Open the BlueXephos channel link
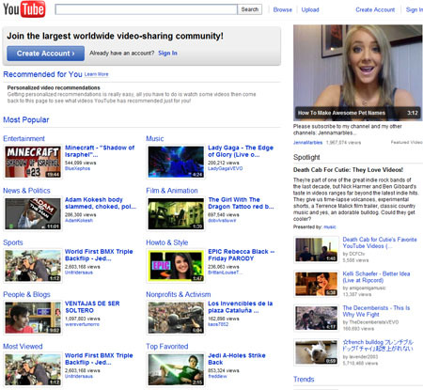The height and width of the screenshot is (390, 423). 77,168
